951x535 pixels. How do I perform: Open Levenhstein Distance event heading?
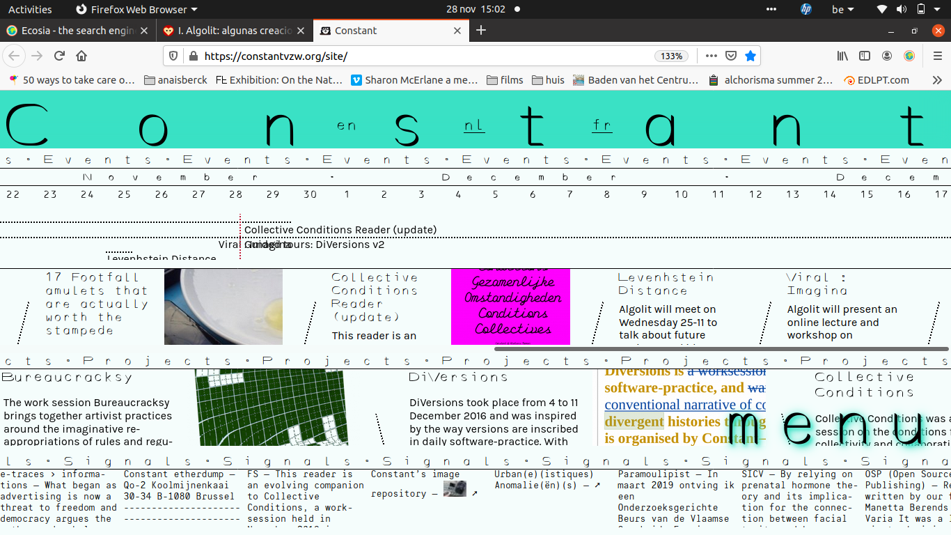[666, 284]
